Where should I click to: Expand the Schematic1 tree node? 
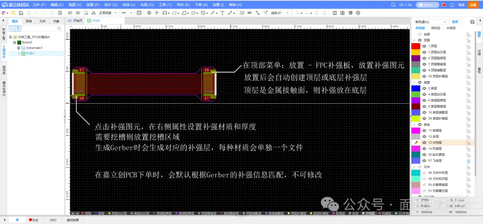18,48
